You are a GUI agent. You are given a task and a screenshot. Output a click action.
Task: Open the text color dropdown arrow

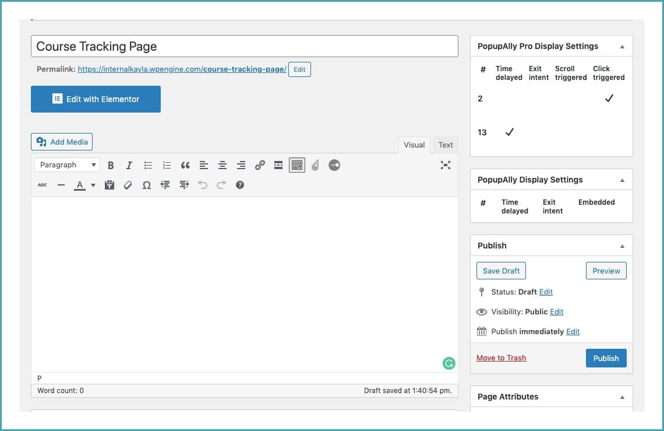(93, 185)
